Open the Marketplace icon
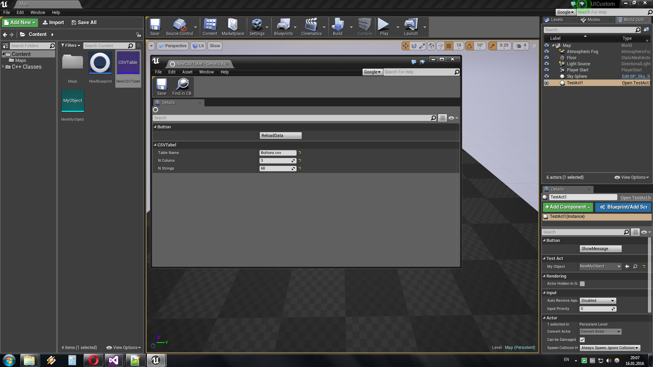Viewport: 653px width, 367px height. (233, 27)
